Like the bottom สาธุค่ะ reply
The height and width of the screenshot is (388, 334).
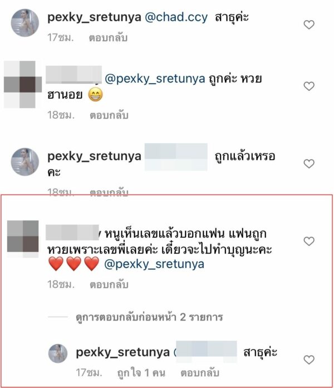tap(309, 360)
